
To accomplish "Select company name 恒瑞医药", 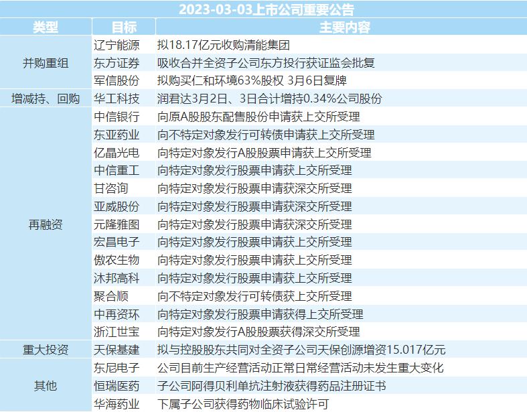I will coord(117,386).
